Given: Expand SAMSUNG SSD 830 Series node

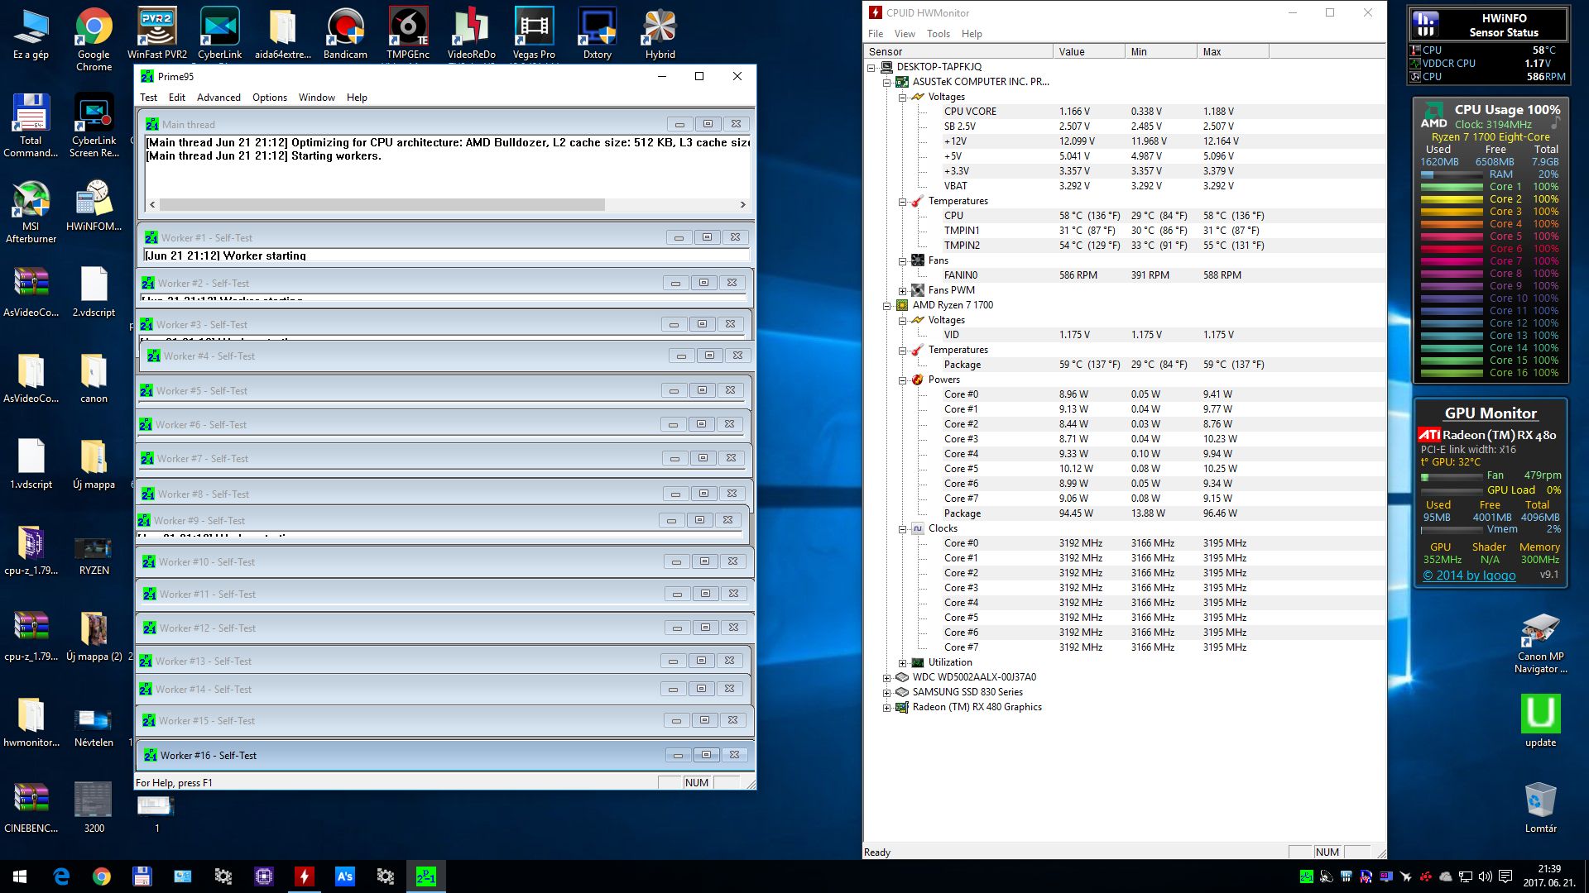Looking at the screenshot, I should [887, 692].
